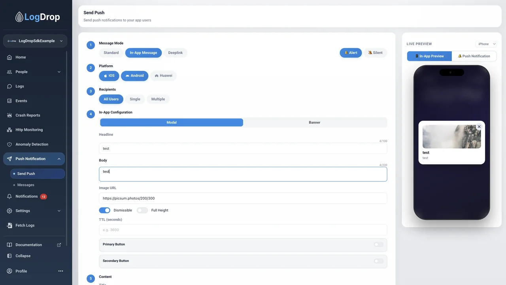Open the Messages submenu item
This screenshot has width=506, height=285.
pyautogui.click(x=26, y=185)
